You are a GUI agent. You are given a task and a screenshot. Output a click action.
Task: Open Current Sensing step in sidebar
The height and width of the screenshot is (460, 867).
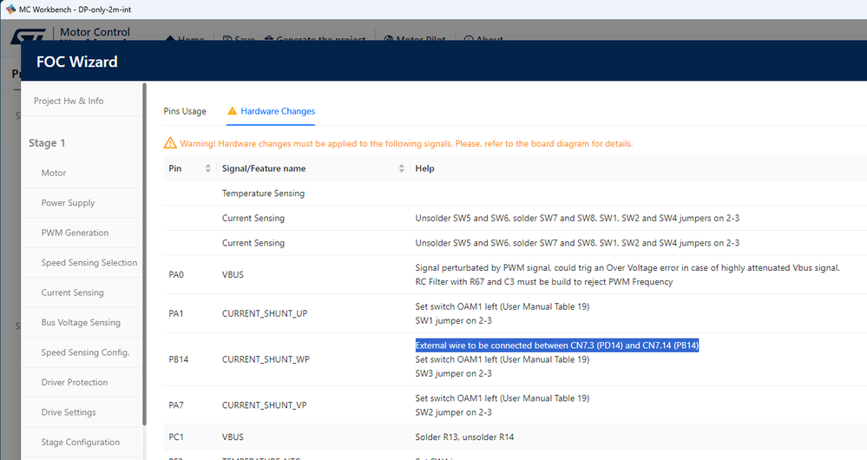(72, 292)
